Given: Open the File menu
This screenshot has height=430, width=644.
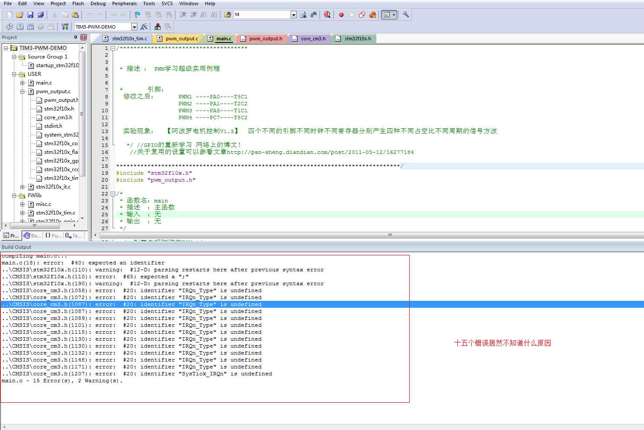Looking at the screenshot, I should click(x=8, y=3).
